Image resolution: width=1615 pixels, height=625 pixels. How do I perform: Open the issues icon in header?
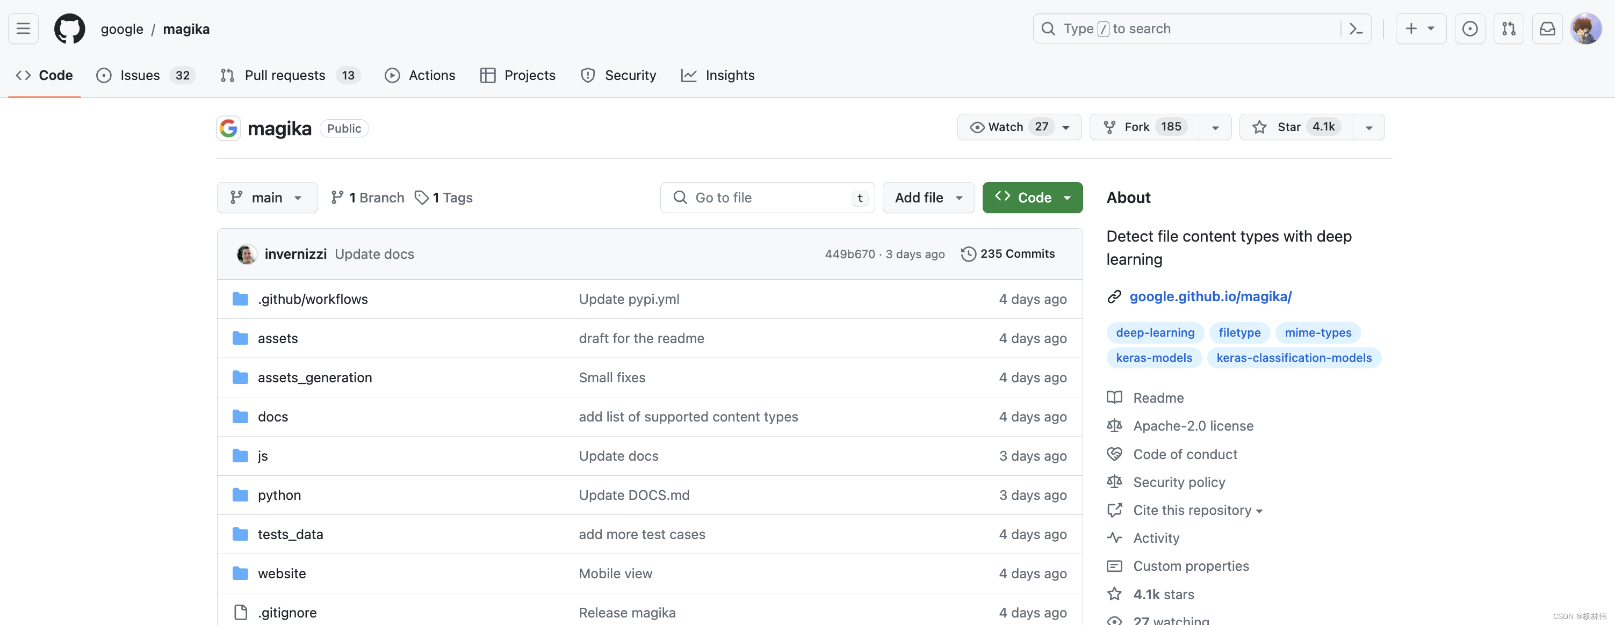(x=1469, y=29)
